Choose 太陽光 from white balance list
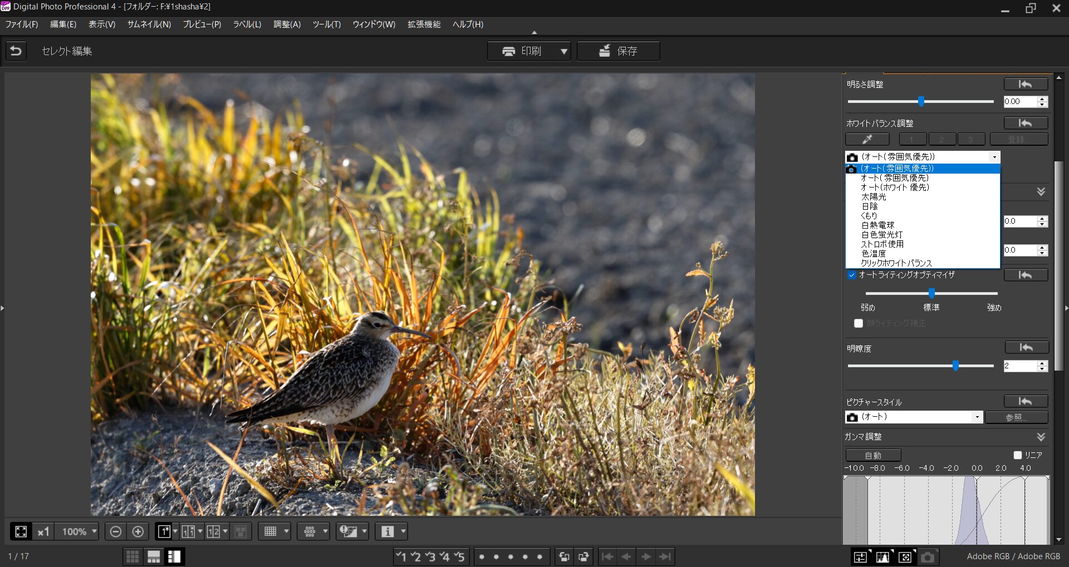Viewport: 1069px width, 567px height. point(874,197)
